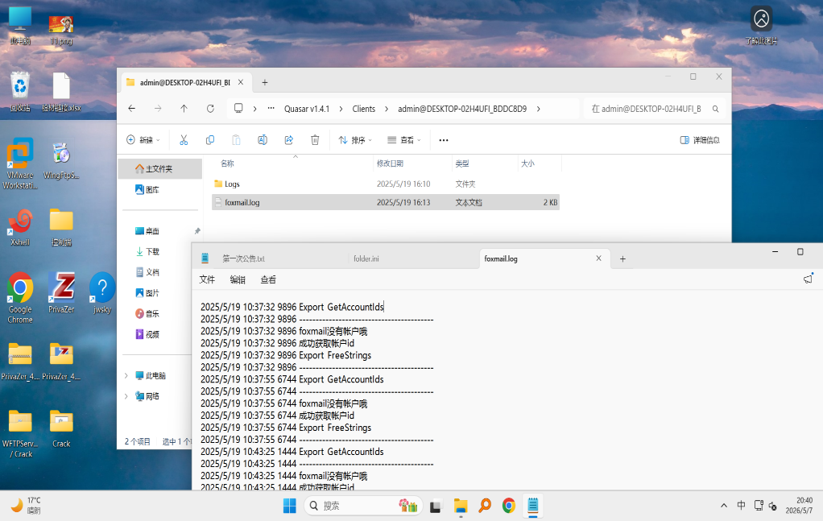The image size is (823, 521).
Task: Select the 11.png desktop file
Action: pyautogui.click(x=61, y=30)
